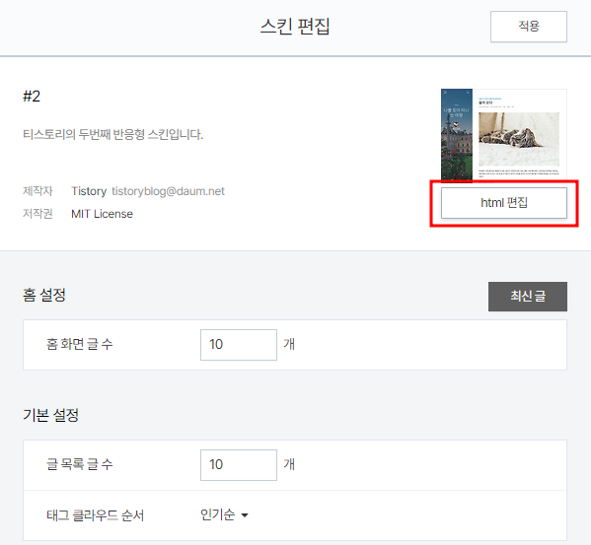Click the 적용 apply button

coord(529,27)
